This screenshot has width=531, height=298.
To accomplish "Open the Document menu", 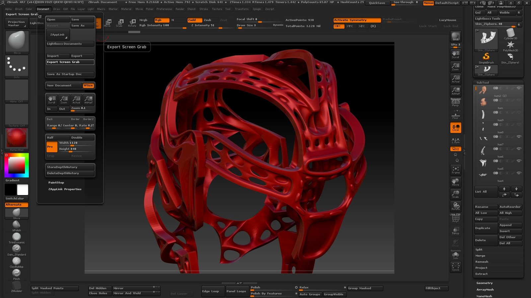I will coord(43,9).
